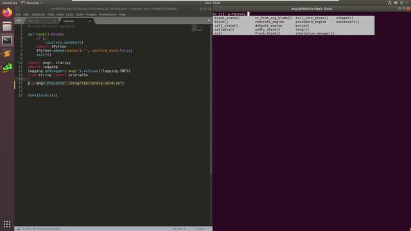Choose successors() completion
The image size is (411, 231).
(x=347, y=22)
